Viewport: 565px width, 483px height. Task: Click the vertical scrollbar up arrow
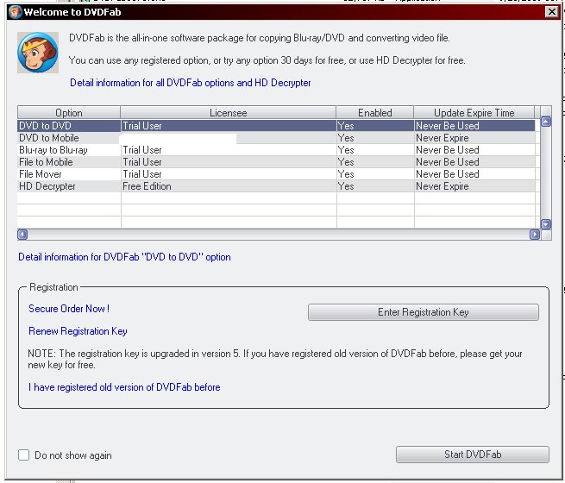pyautogui.click(x=545, y=122)
